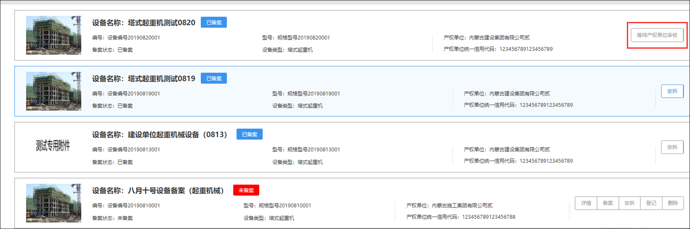Image resolution: width=690 pixels, height=229 pixels.
Task: Click 型号 规格型号20190819001
Action: click(306, 93)
